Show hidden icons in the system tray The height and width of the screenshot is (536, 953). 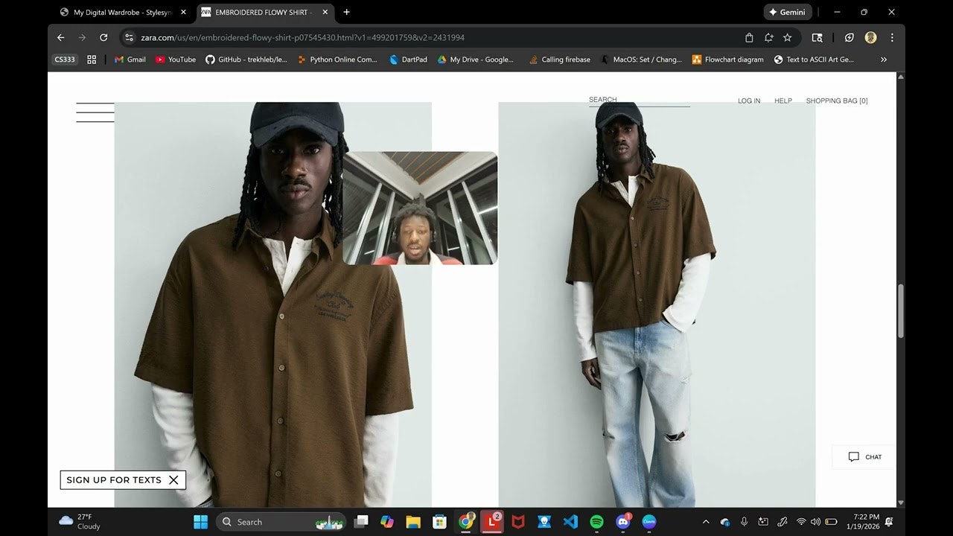(x=705, y=521)
